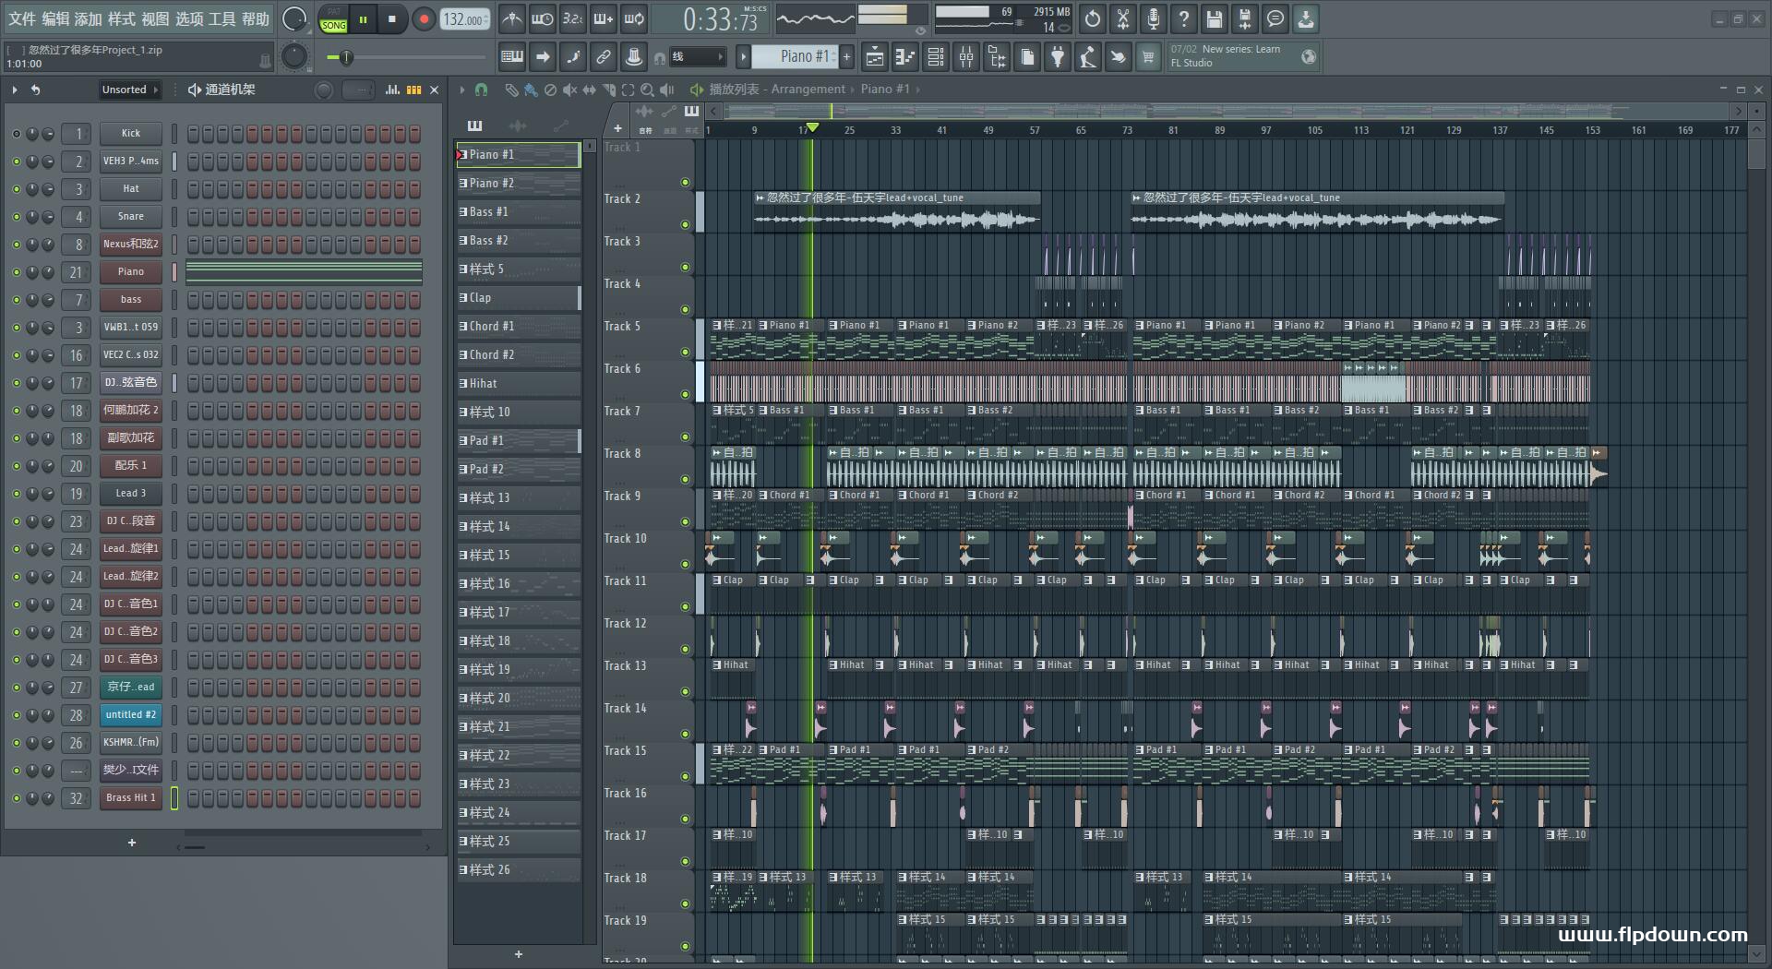1772x969 pixels.
Task: Expand the pattern menu arrow before Piano #1
Action: coord(743,57)
